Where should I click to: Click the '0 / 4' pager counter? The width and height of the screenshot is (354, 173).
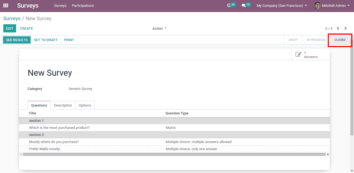click(329, 28)
